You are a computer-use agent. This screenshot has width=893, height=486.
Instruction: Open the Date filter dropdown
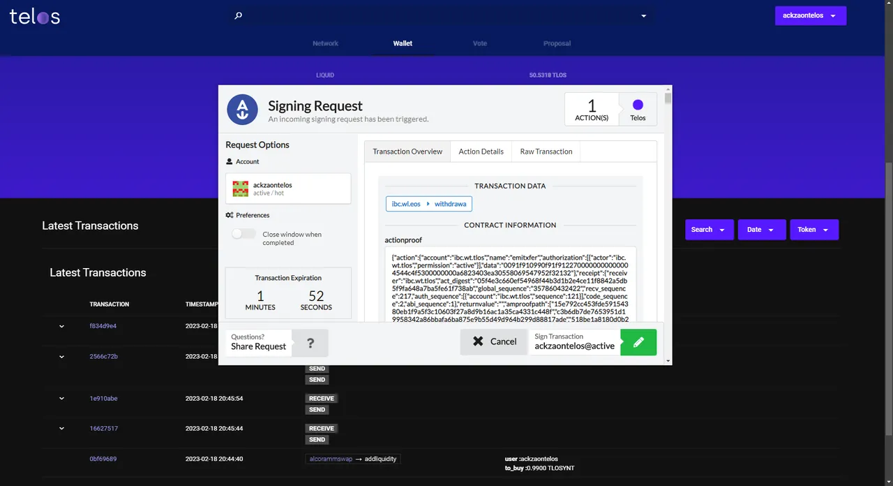pos(761,230)
